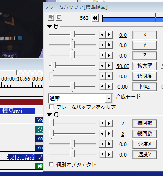Increase 拡大率 with right arrow
Viewport: 163px width, 176px height.
click(109, 66)
